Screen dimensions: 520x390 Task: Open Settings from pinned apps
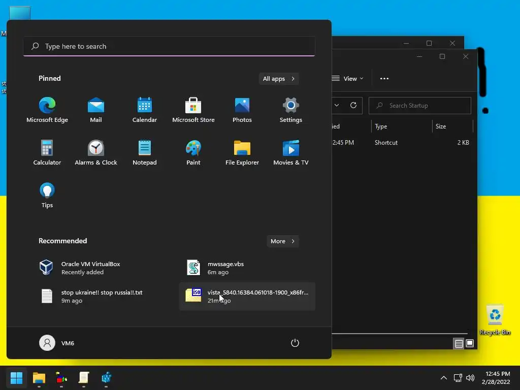click(x=291, y=110)
